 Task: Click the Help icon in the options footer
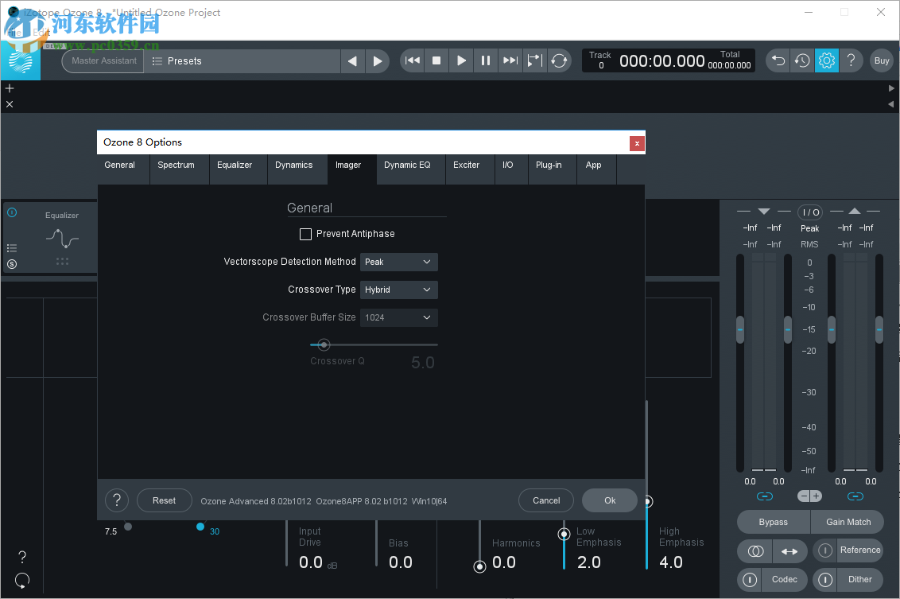click(117, 500)
